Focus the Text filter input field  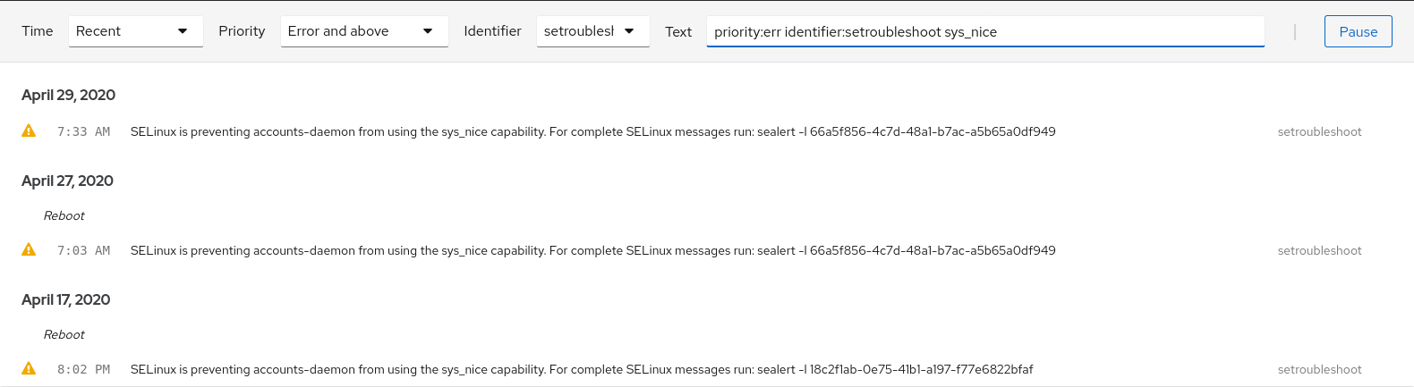(x=984, y=31)
